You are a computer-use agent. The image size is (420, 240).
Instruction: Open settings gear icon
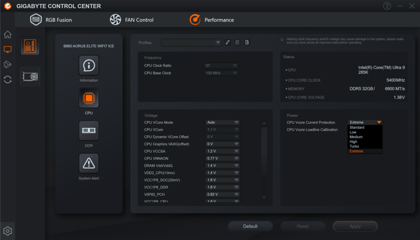(7, 231)
